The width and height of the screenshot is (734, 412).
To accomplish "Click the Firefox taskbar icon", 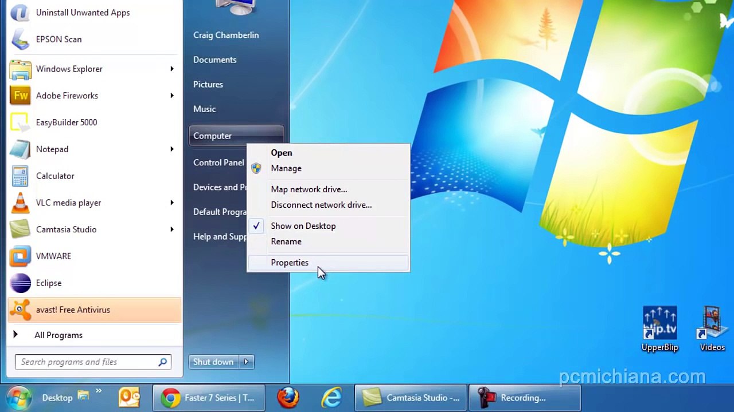I will coord(288,398).
